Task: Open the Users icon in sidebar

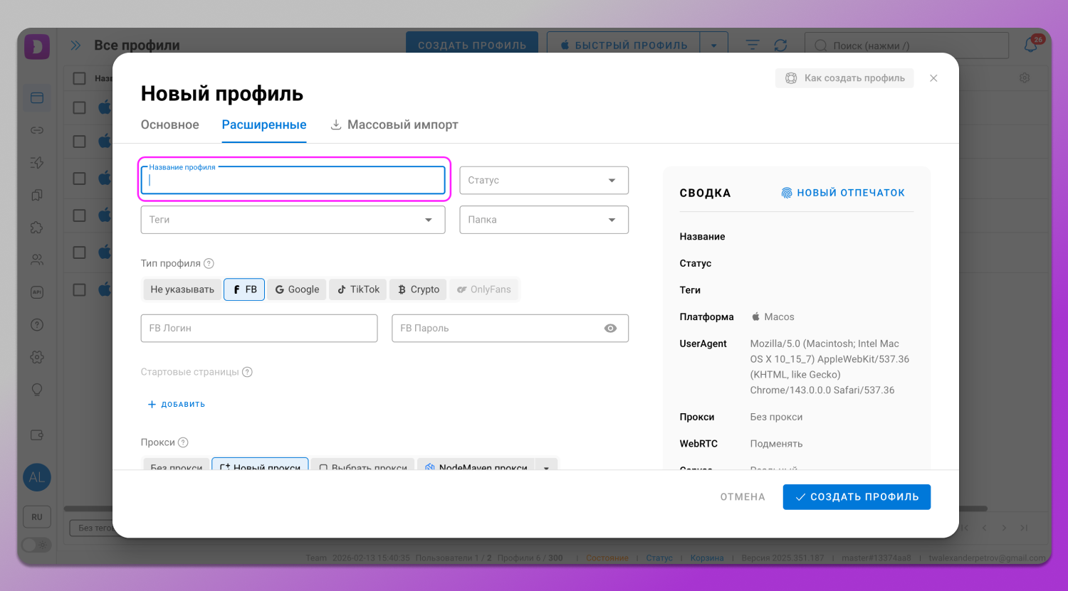Action: [37, 260]
